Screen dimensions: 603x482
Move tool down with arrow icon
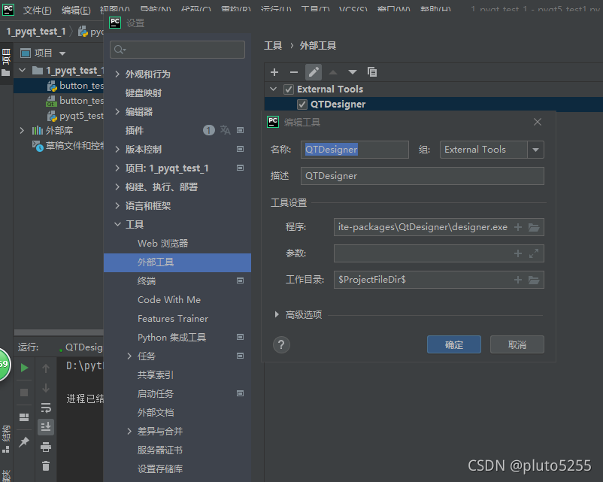353,72
